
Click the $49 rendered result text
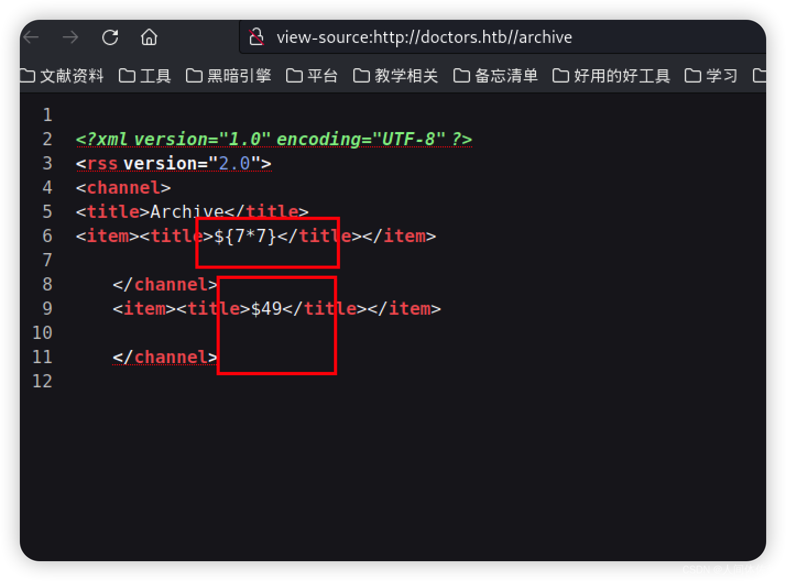[x=266, y=309]
